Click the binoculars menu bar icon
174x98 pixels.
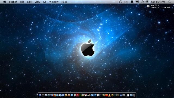(x=132, y=2)
